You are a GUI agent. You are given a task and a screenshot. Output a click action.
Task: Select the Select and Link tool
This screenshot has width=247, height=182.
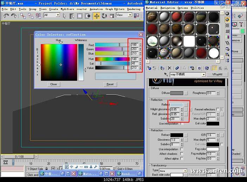point(23,16)
